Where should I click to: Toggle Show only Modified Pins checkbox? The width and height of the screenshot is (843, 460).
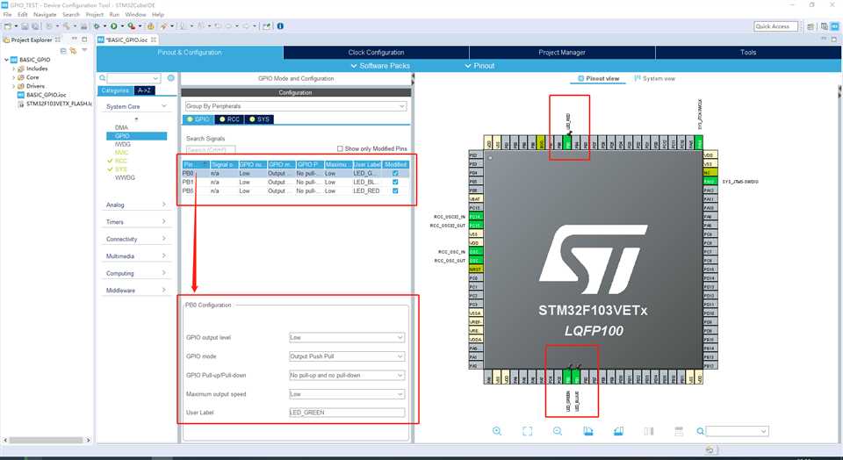pyautogui.click(x=340, y=148)
